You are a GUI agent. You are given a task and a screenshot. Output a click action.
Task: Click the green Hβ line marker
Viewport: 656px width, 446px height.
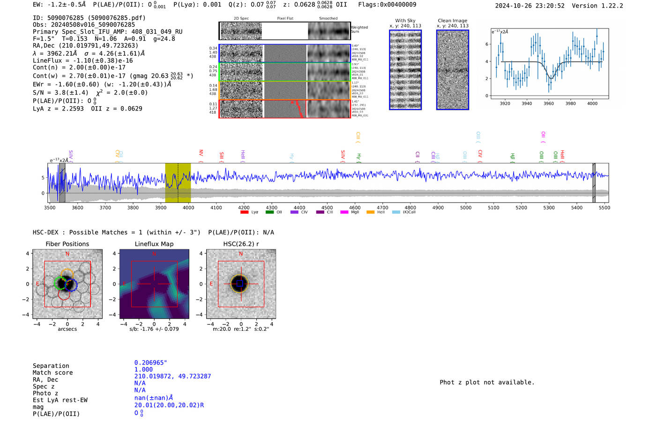(513, 156)
